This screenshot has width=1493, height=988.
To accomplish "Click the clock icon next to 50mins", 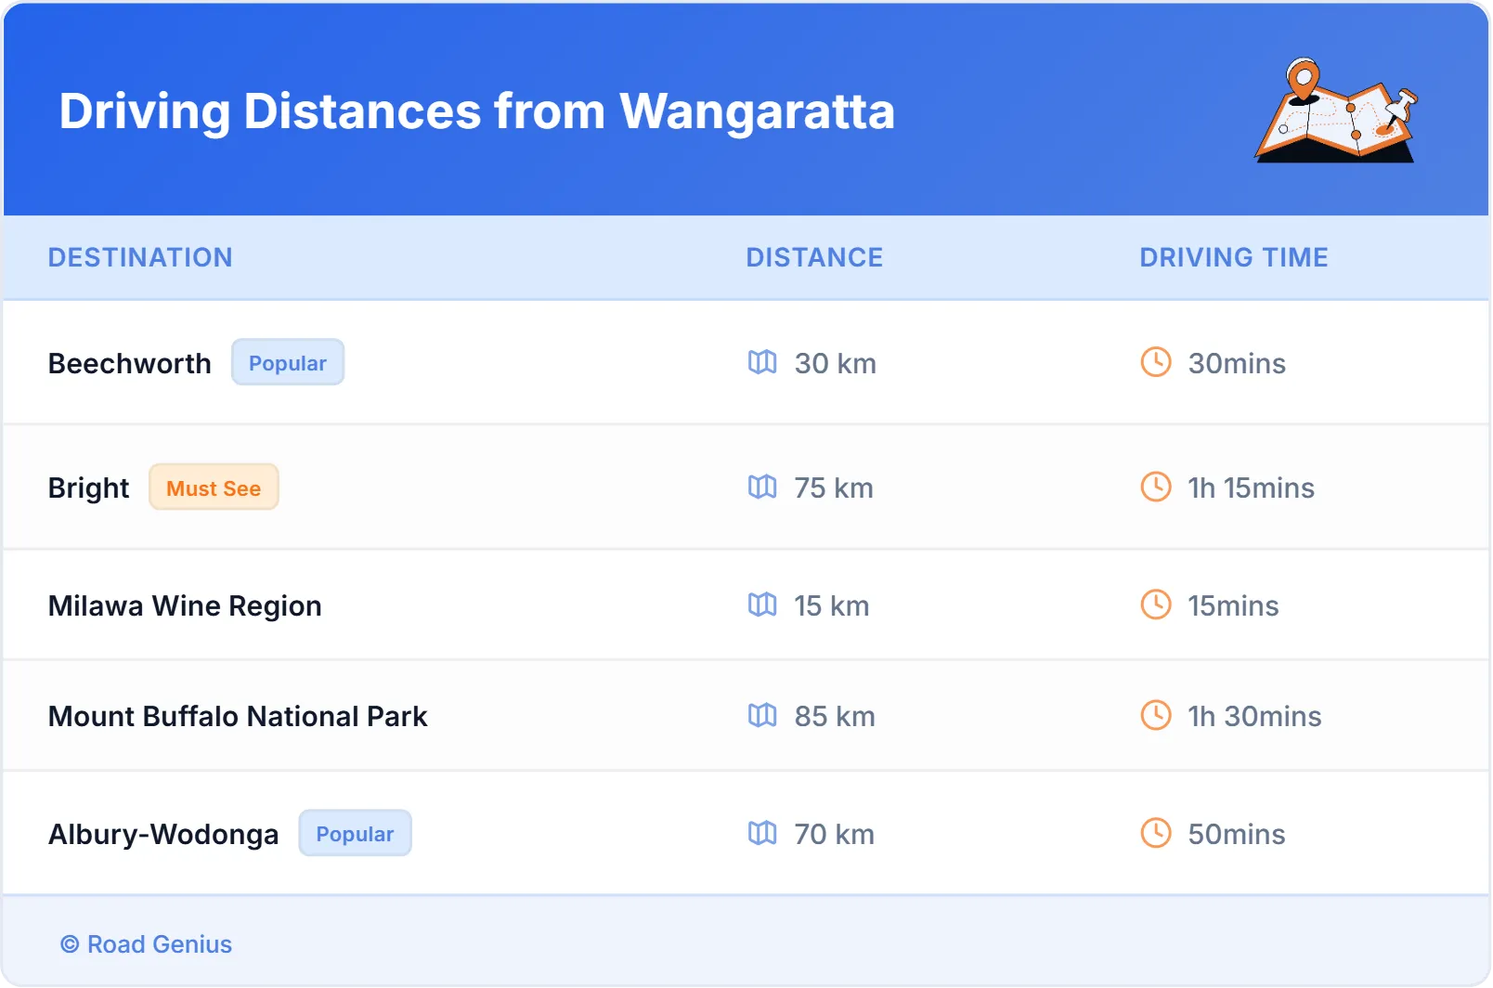I will (x=1156, y=833).
